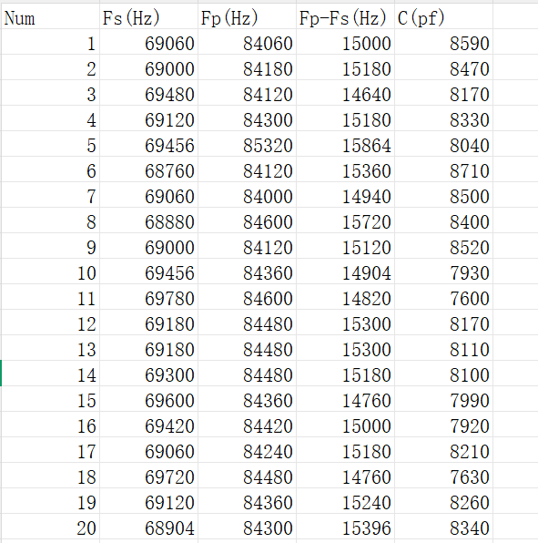Choose the capacitance cell 8330
Image resolution: width=538 pixels, height=543 pixels.
point(443,118)
